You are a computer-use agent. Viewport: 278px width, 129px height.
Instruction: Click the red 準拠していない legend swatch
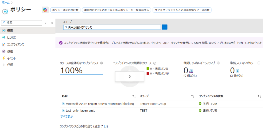148,74
